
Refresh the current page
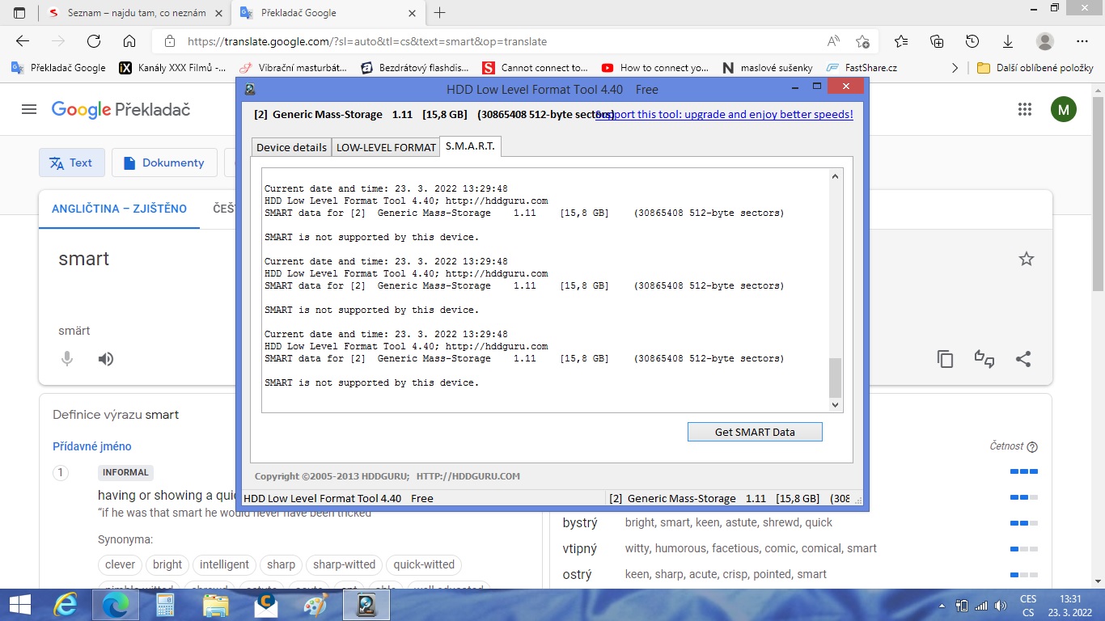point(94,41)
